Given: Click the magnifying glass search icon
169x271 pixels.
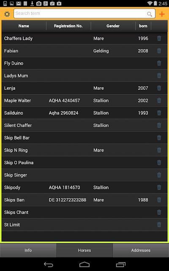Looking at the screenshot, I should pos(150,14).
